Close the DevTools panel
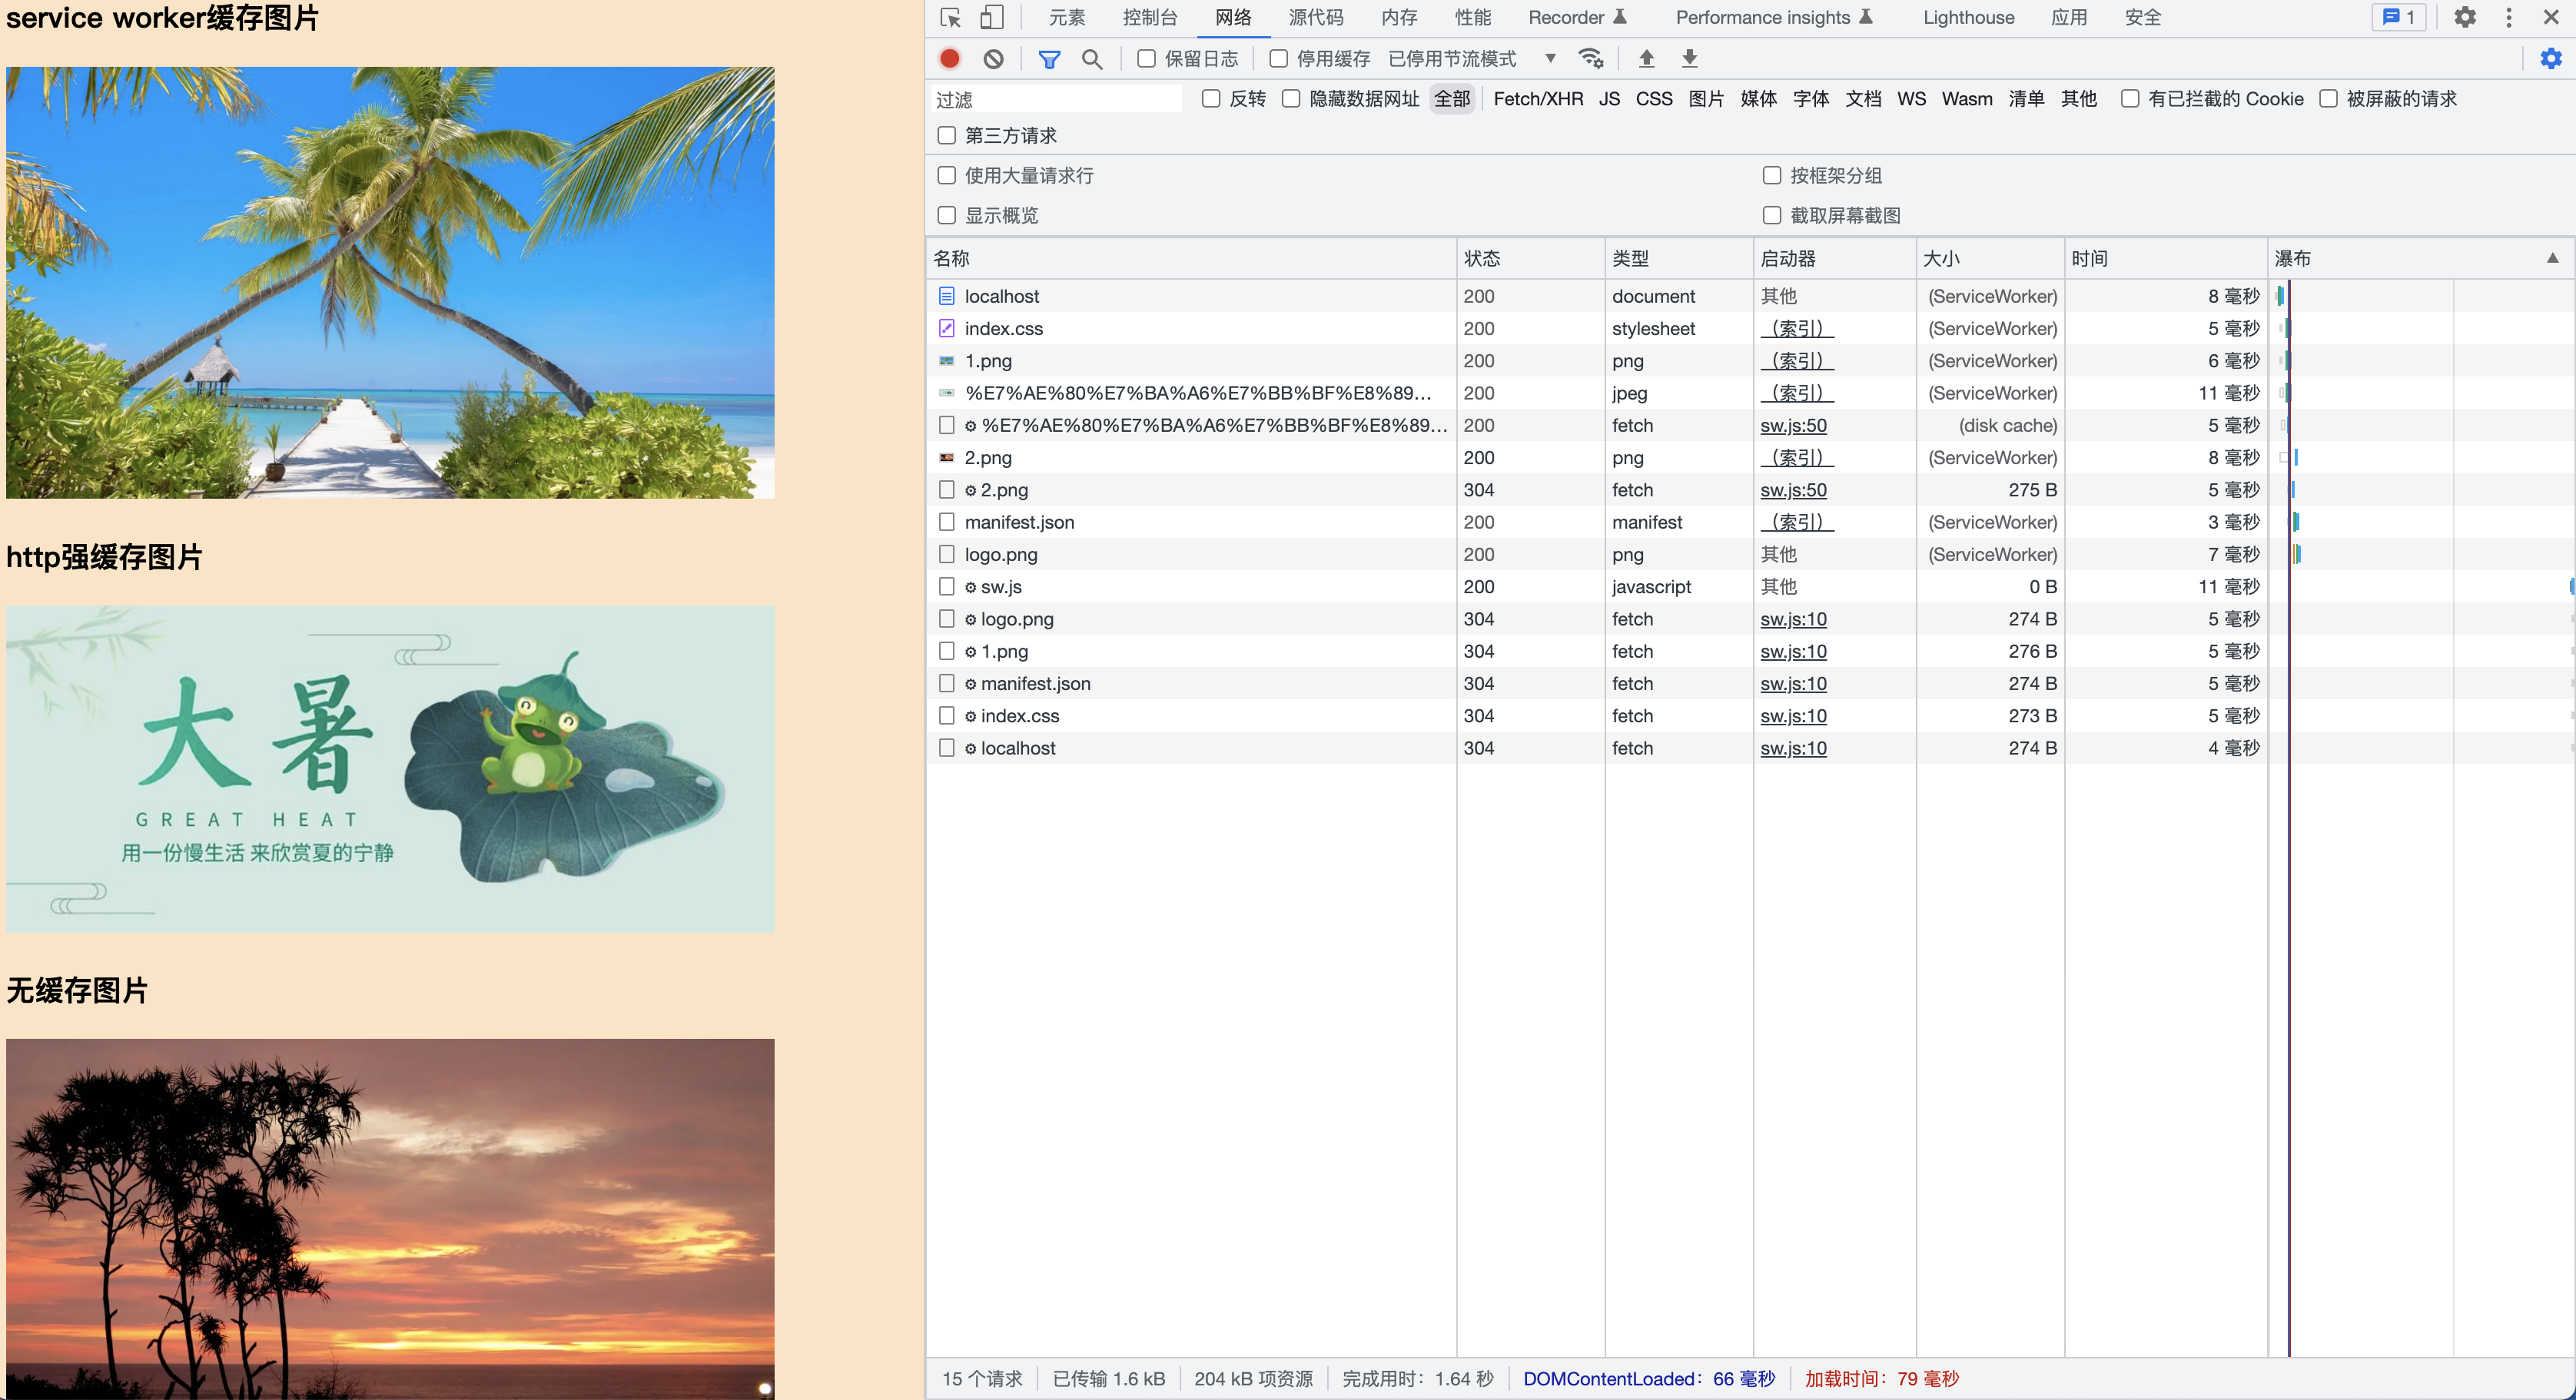Screen dimensions: 2576x1400 [2551, 18]
